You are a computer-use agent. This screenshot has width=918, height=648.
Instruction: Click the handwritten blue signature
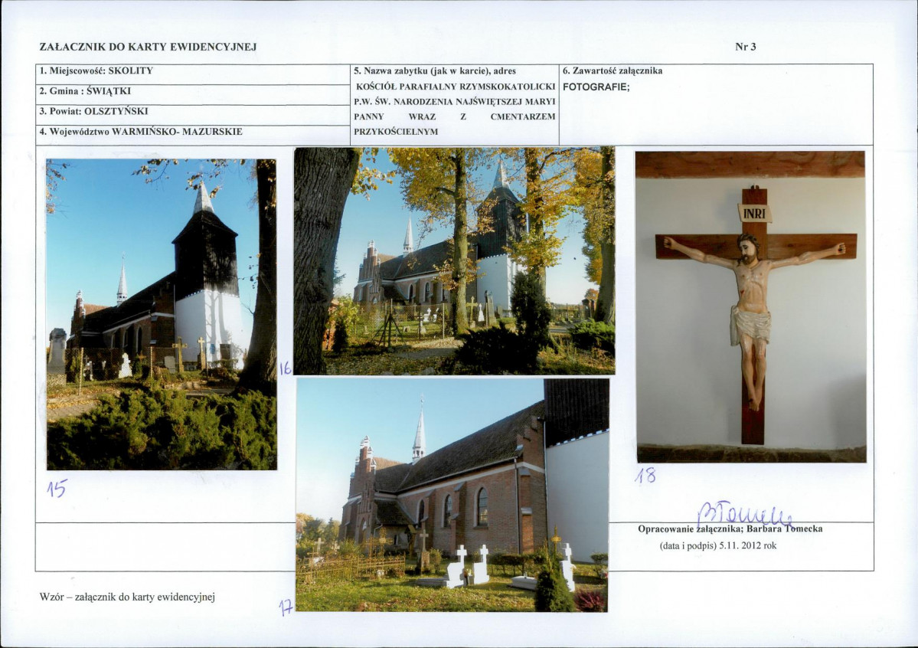click(x=745, y=514)
